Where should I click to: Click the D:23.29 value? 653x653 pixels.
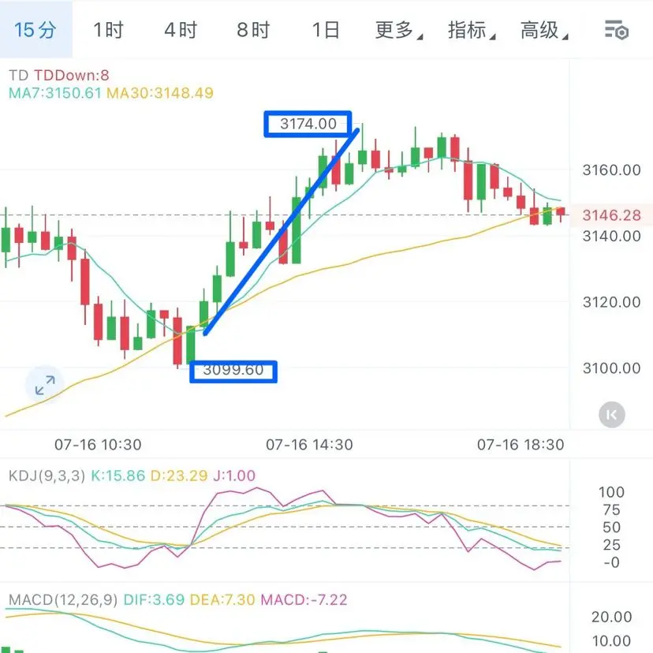(179, 476)
